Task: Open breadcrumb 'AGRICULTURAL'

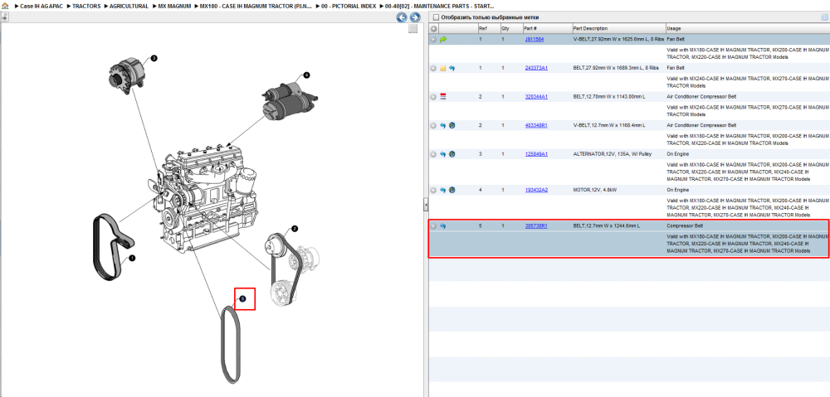Action: (x=129, y=7)
